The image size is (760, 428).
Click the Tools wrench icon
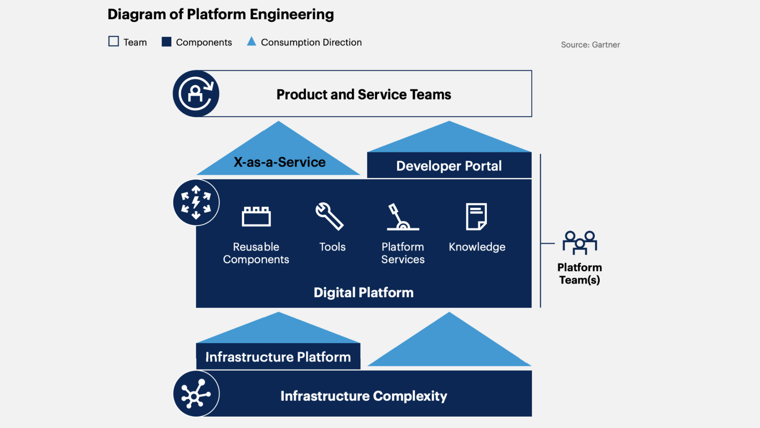pyautogui.click(x=329, y=216)
